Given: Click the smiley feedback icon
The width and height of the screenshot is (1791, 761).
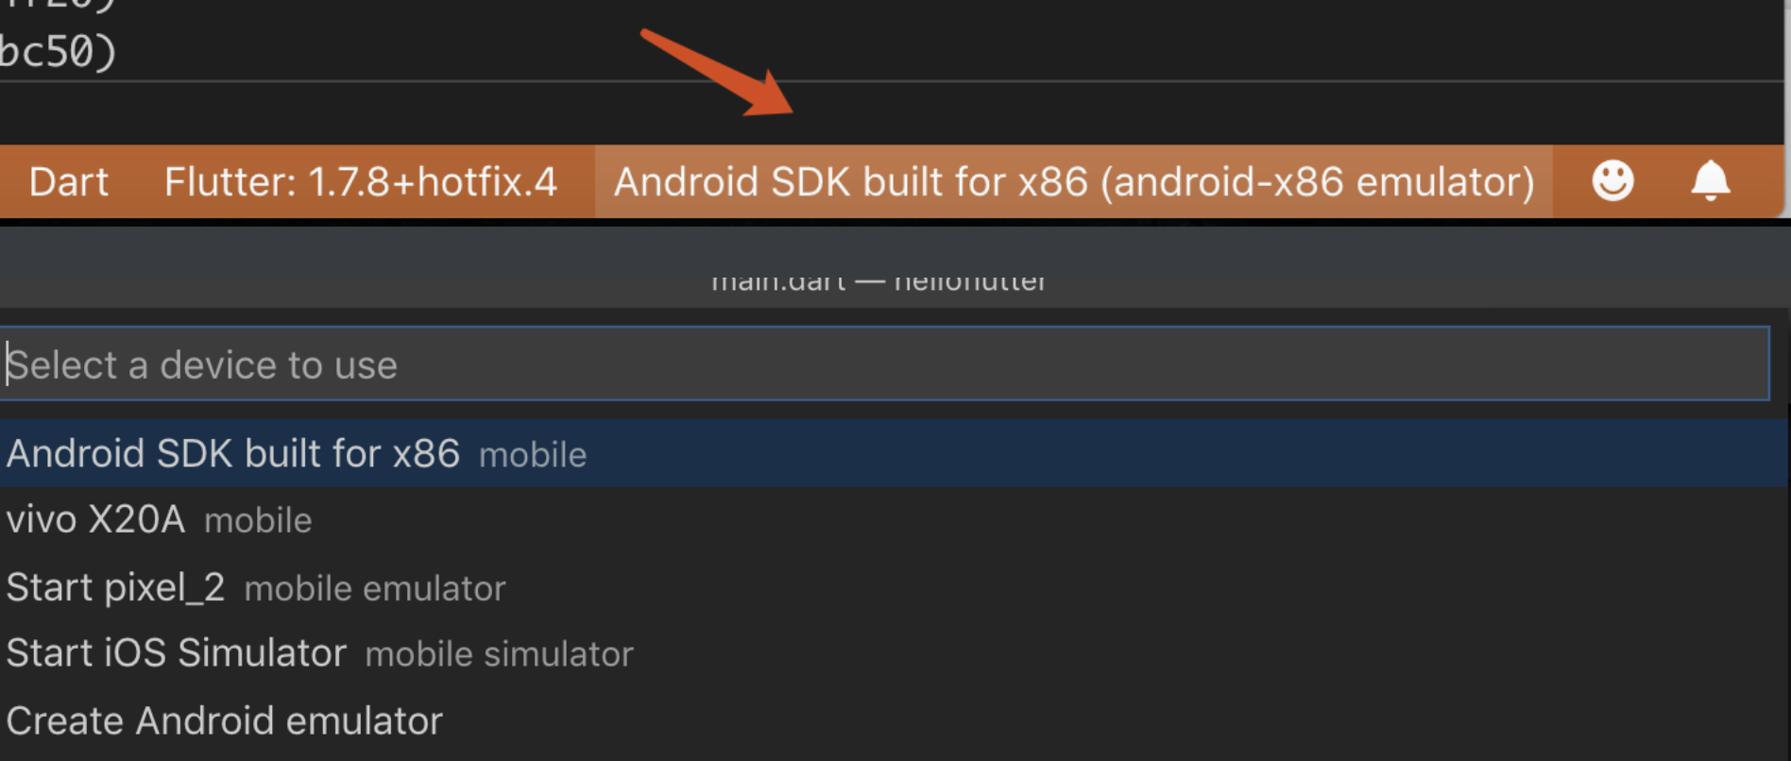Looking at the screenshot, I should tap(1612, 180).
